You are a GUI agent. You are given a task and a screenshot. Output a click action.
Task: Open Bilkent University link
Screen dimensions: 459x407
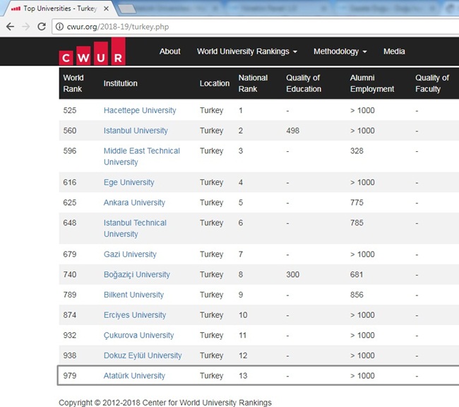[x=133, y=295]
